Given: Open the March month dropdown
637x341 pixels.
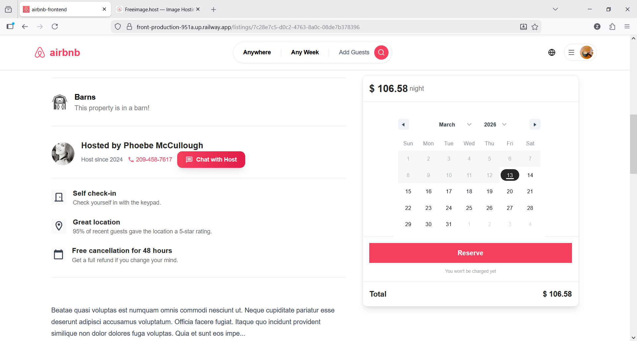Looking at the screenshot, I should coord(455,124).
